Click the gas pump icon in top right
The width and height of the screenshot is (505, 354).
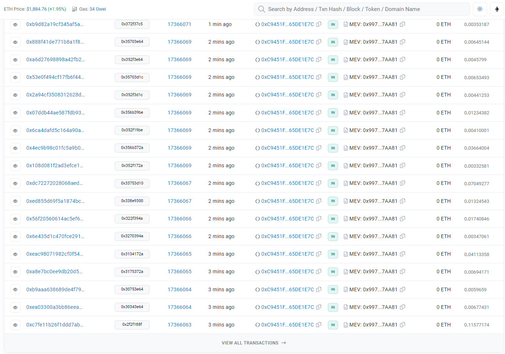(497, 9)
